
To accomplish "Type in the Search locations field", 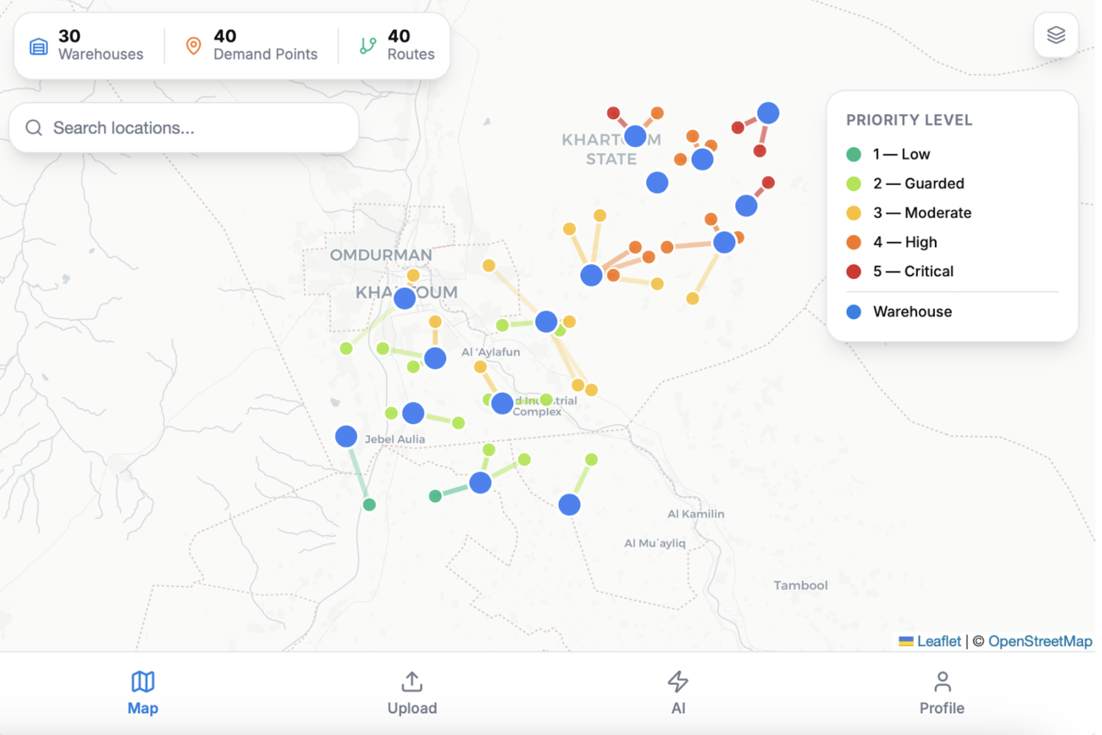I will click(197, 128).
